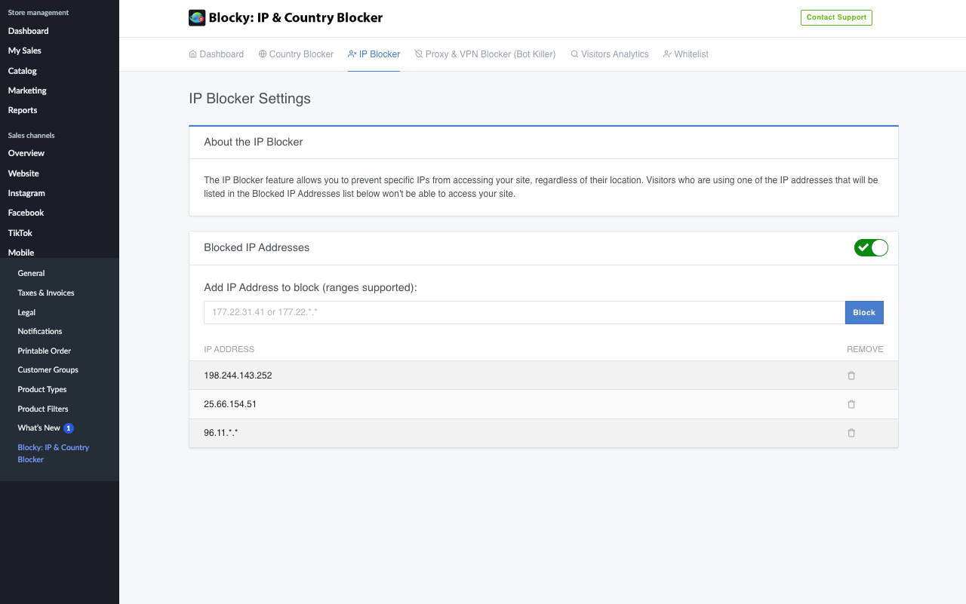The width and height of the screenshot is (966, 604).
Task: Delete blocked IP 198.244.143.252 trash icon
Action: point(851,376)
